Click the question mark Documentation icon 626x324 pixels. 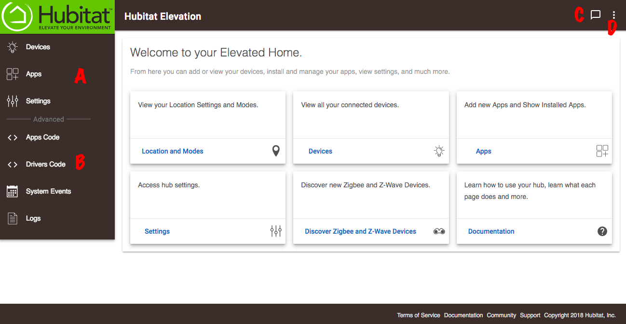[602, 231]
